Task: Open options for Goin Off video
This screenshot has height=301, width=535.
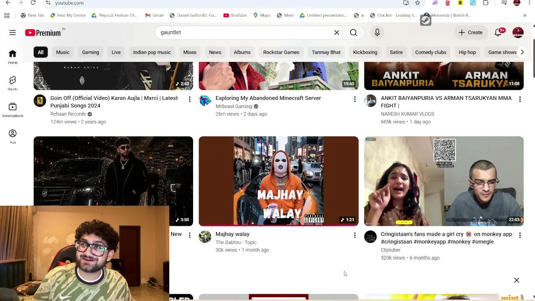Action: pos(189,99)
